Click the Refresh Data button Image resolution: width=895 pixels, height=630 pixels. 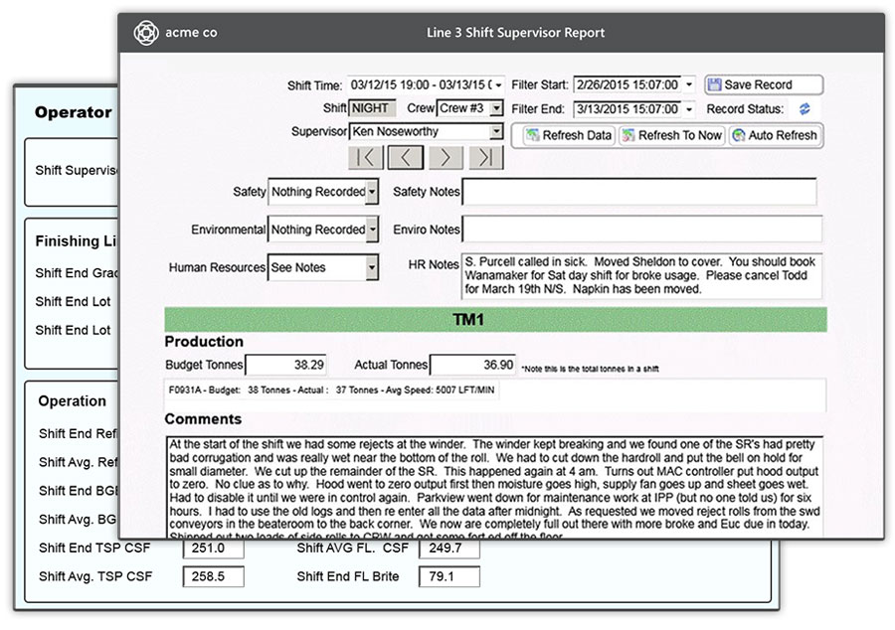point(569,136)
